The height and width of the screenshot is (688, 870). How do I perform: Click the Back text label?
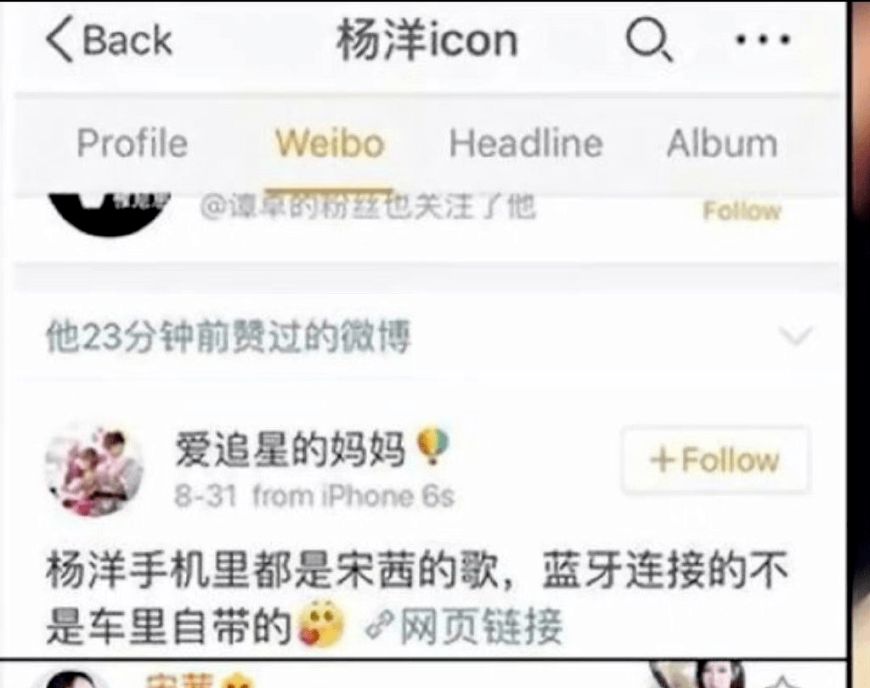[127, 40]
